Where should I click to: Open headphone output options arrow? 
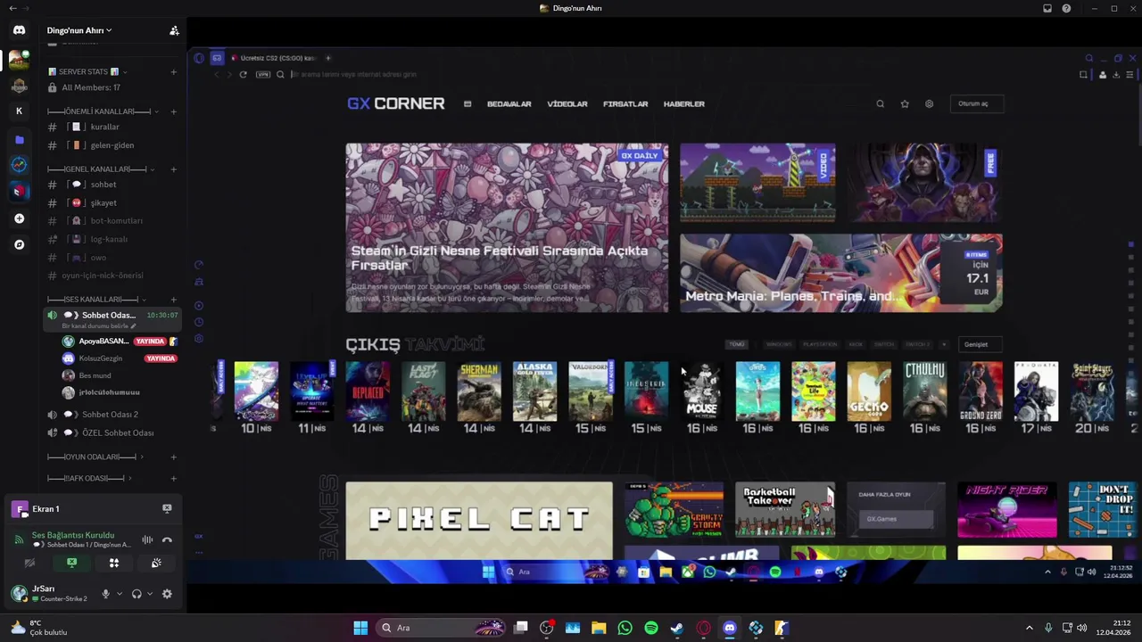pos(150,594)
